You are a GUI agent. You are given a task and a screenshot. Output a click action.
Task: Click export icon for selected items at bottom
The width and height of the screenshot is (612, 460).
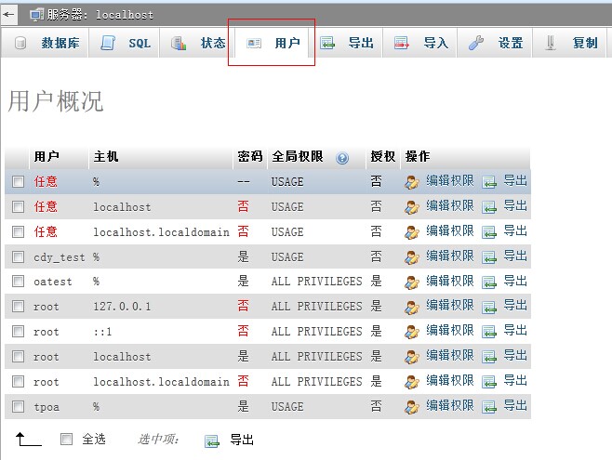pyautogui.click(x=211, y=440)
